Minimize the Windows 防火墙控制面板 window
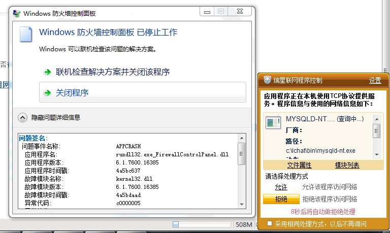 click(x=207, y=12)
